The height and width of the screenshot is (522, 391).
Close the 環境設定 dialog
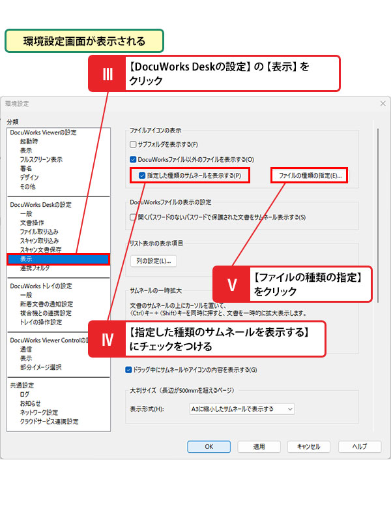383,104
